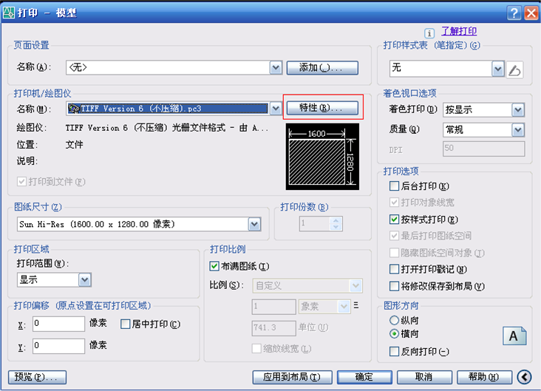Click the landscape orientation 'A' page icon
This screenshot has width=541, height=391.
[514, 336]
